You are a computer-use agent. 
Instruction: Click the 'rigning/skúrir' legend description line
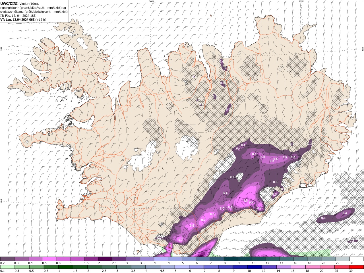33,8
